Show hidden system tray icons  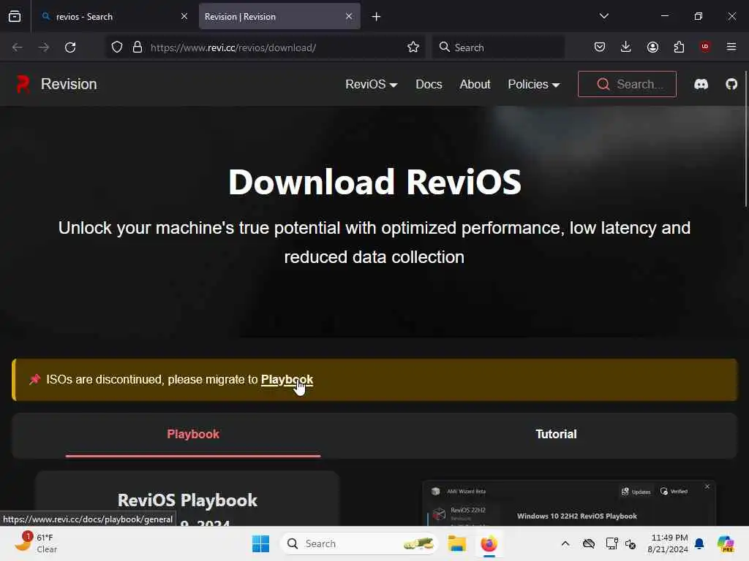pos(565,543)
